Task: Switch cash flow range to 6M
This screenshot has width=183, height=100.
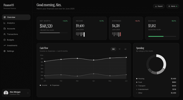Action: (113, 49)
